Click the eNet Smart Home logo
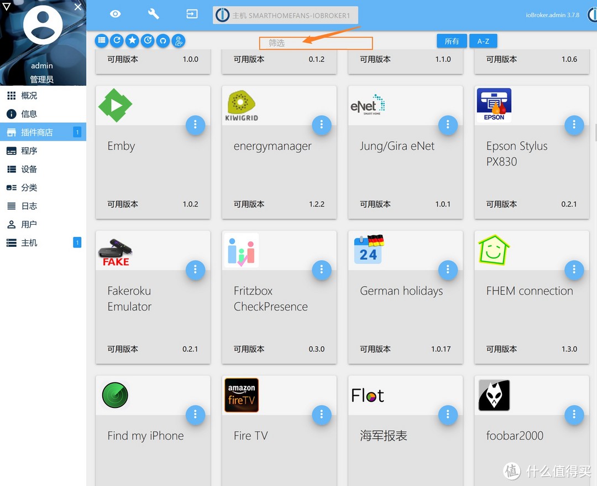Screen dimensions: 597x486 (x=368, y=105)
